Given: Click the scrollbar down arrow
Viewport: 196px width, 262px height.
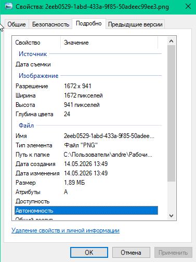Looking at the screenshot, I should pyautogui.click(x=172, y=216).
